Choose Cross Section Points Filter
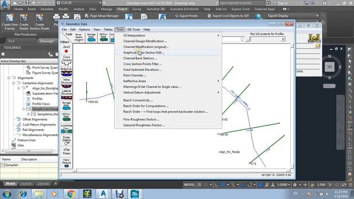This screenshot has width=354, height=199. tap(168, 64)
